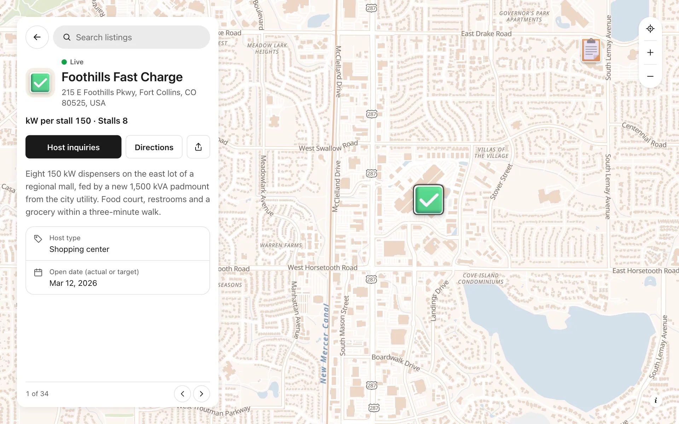Click the search magnifier icon
This screenshot has height=424, width=679.
67,37
